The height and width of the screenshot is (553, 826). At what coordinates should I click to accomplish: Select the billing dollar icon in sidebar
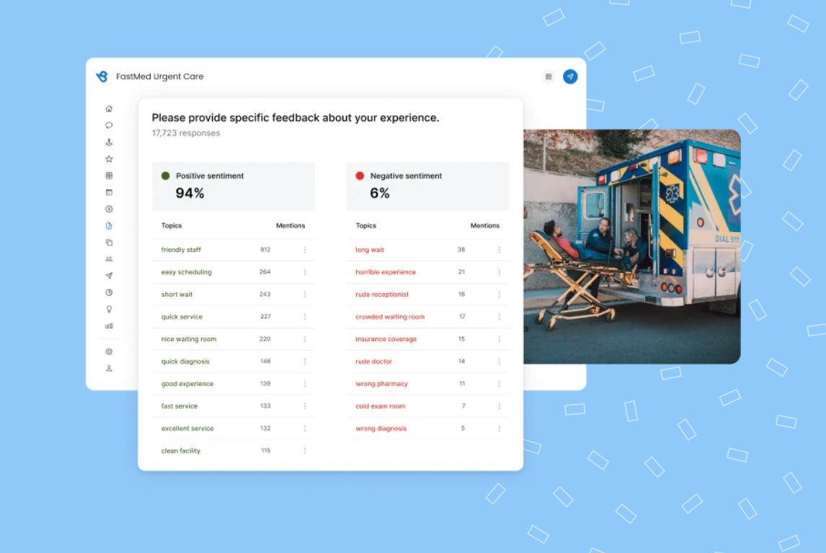[109, 205]
